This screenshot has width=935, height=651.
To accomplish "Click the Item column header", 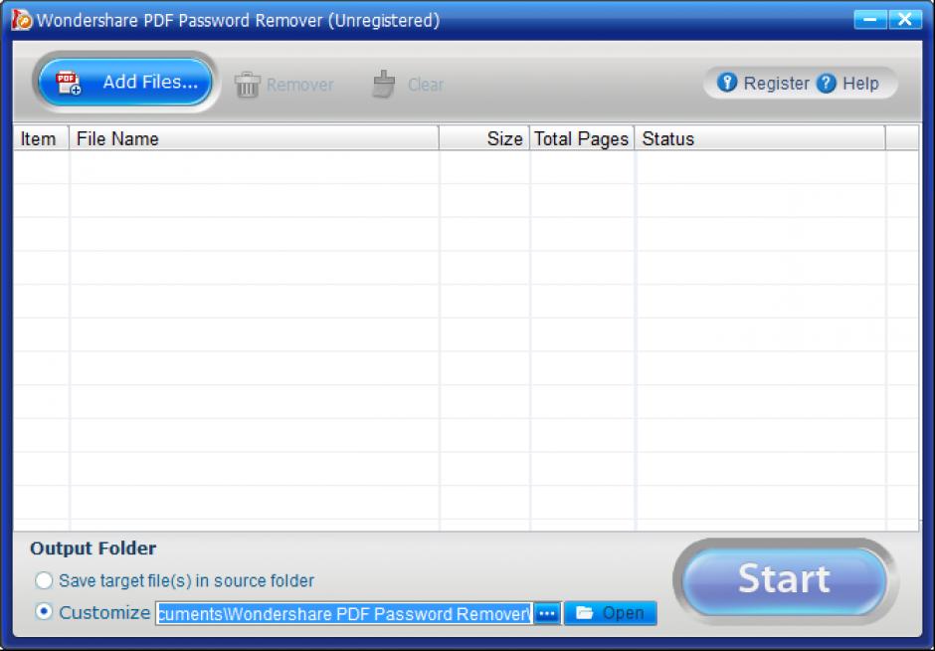I will (x=39, y=138).
